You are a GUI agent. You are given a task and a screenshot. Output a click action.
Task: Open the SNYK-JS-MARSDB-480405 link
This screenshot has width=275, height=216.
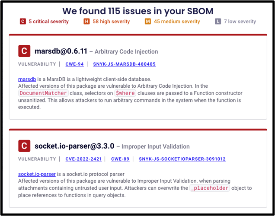(124, 64)
